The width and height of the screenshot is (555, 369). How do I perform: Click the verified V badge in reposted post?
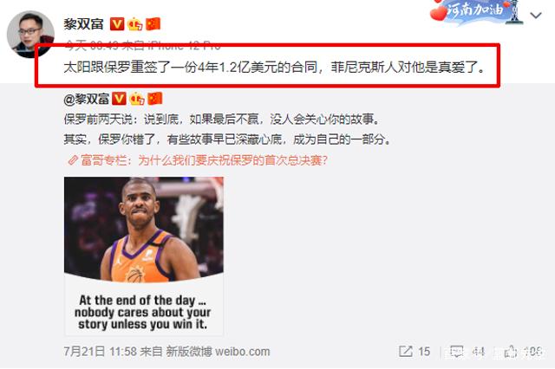119,99
